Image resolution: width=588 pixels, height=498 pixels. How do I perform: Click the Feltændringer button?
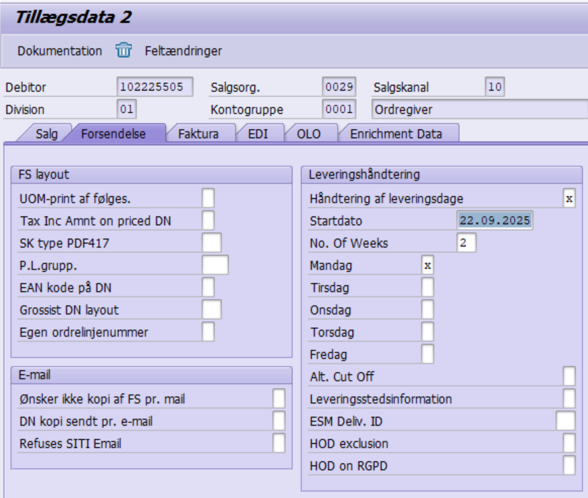(x=183, y=51)
